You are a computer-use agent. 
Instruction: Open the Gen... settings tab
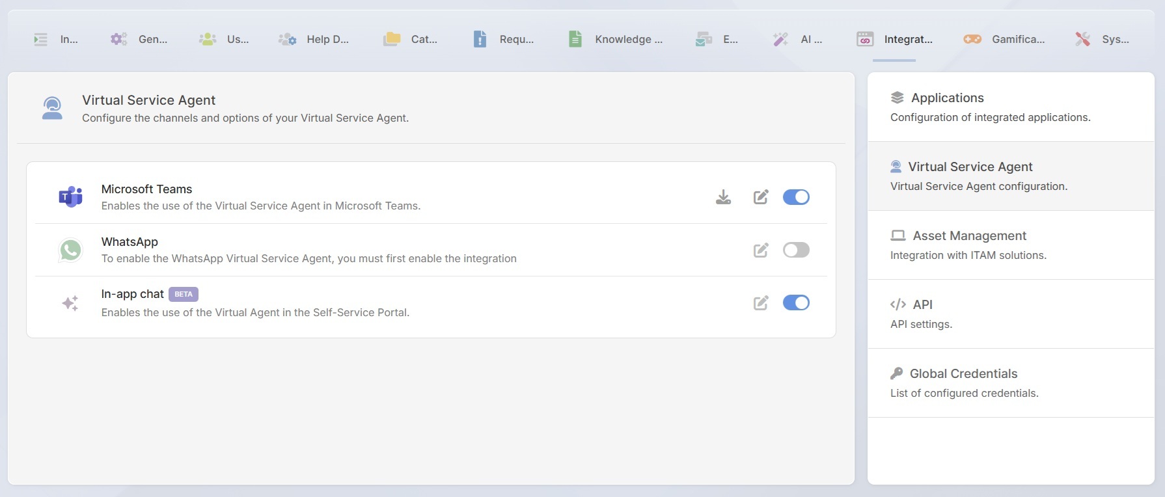[139, 39]
